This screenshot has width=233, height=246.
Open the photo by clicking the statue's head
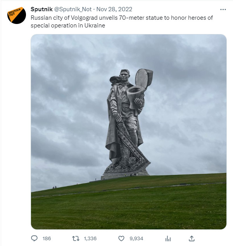pyautogui.click(x=125, y=75)
